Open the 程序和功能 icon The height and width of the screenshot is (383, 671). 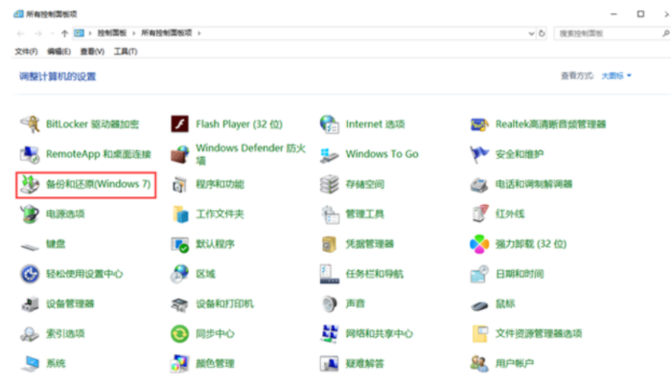tap(180, 184)
